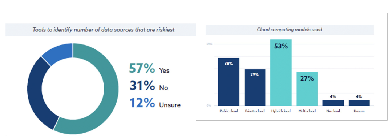Click the Public cloud axis label

tap(229, 111)
